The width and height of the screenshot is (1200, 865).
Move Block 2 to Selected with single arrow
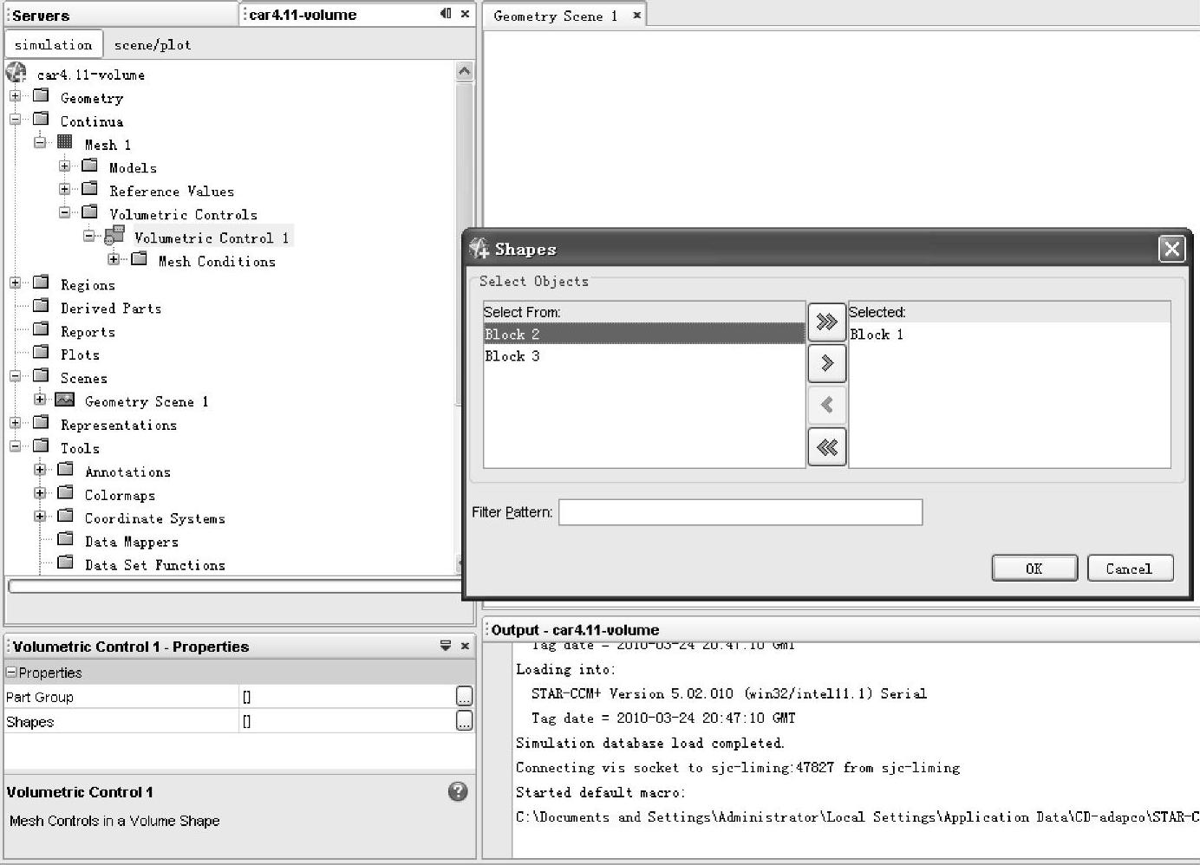pyautogui.click(x=826, y=363)
